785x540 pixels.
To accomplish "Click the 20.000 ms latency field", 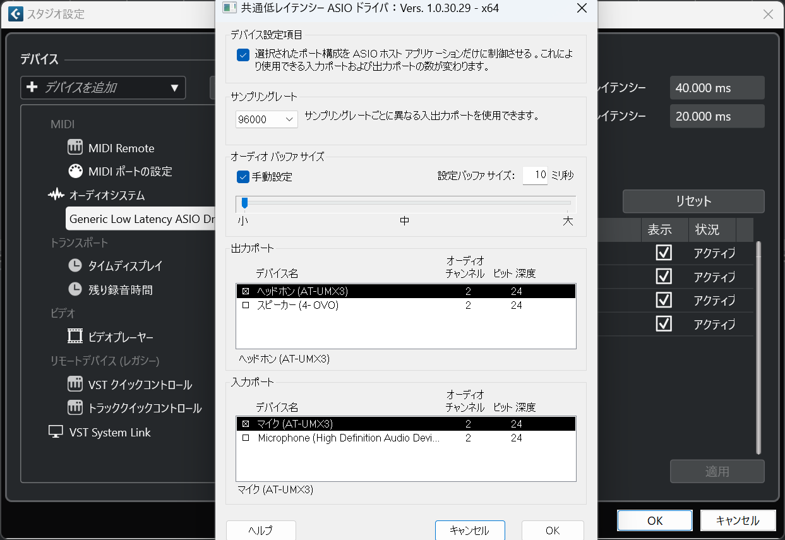I will tap(717, 116).
